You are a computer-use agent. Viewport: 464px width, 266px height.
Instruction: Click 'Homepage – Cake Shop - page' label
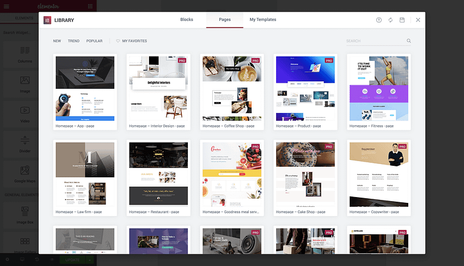(300, 212)
